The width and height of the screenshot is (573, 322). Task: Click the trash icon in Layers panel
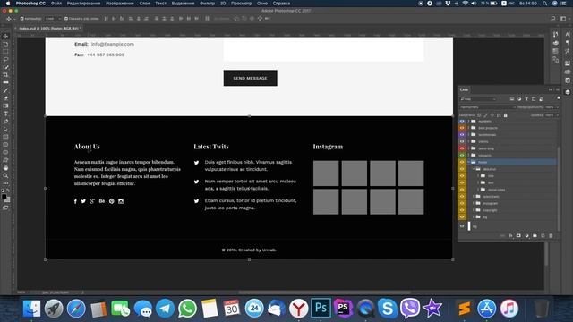click(x=551, y=236)
